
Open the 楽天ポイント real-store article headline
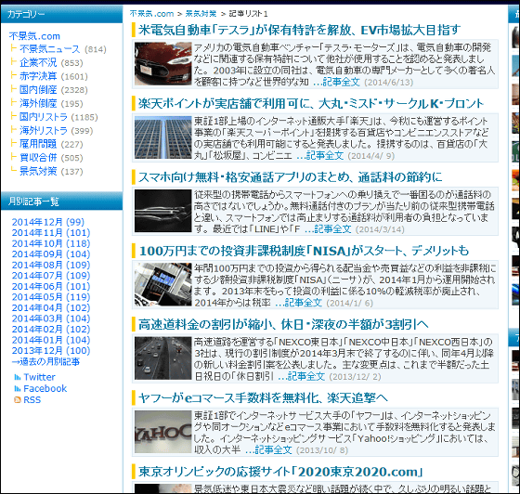pyautogui.click(x=311, y=104)
